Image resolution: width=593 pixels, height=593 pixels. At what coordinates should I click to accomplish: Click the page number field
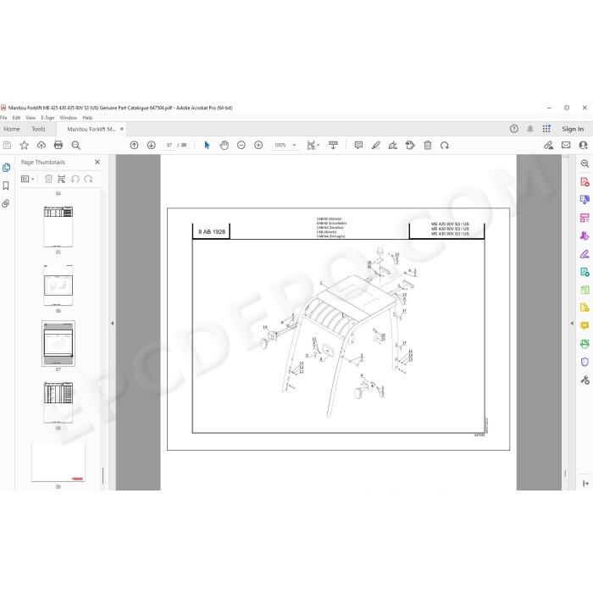click(169, 145)
